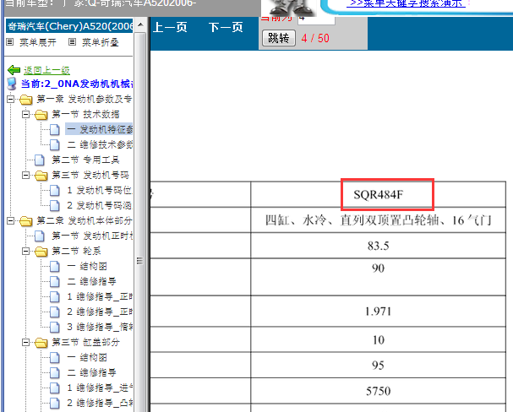Click the 四缸、水冷 description cell
The height and width of the screenshot is (412, 513).
click(379, 220)
